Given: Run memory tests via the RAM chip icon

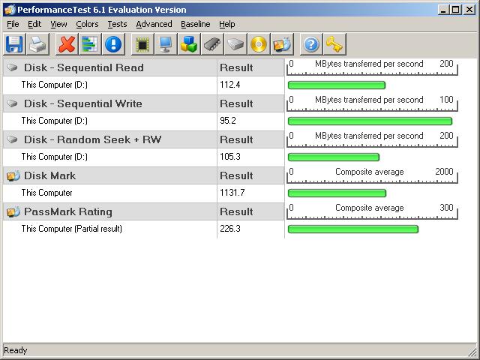Looking at the screenshot, I should 212,45.
